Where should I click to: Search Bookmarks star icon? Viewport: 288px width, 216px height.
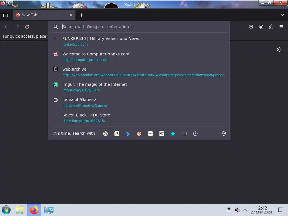click(x=173, y=134)
